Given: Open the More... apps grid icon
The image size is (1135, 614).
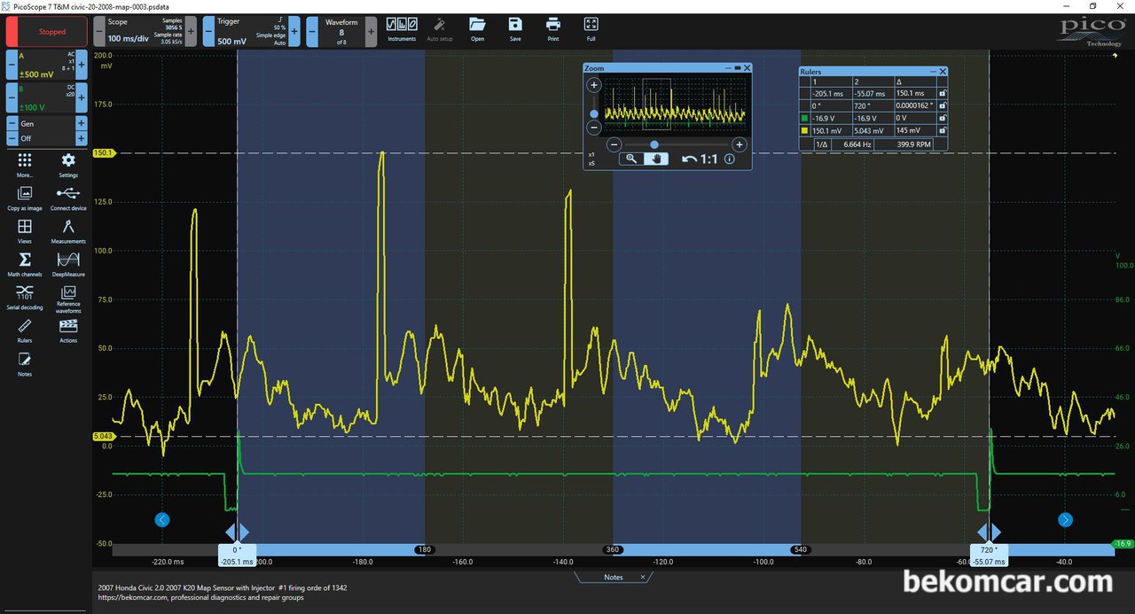Looking at the screenshot, I should pyautogui.click(x=24, y=160).
